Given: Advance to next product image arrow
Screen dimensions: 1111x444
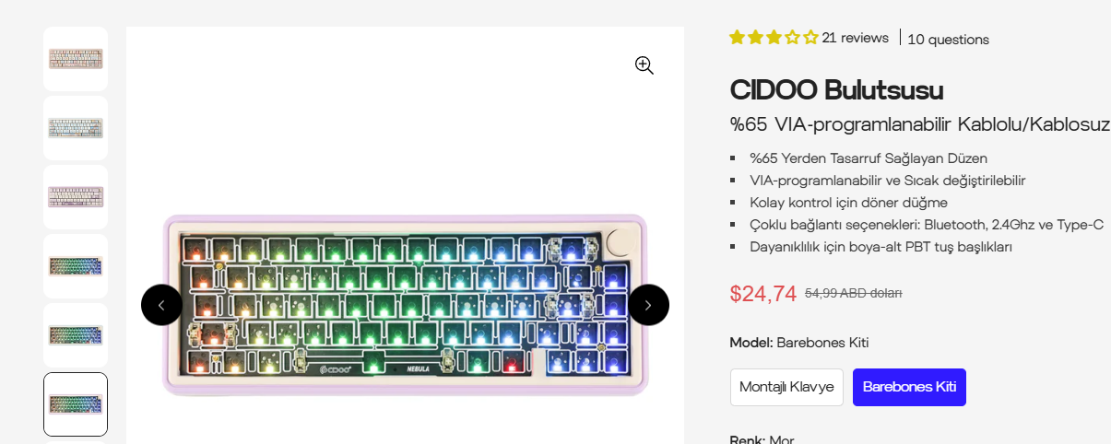Looking at the screenshot, I should [x=648, y=305].
